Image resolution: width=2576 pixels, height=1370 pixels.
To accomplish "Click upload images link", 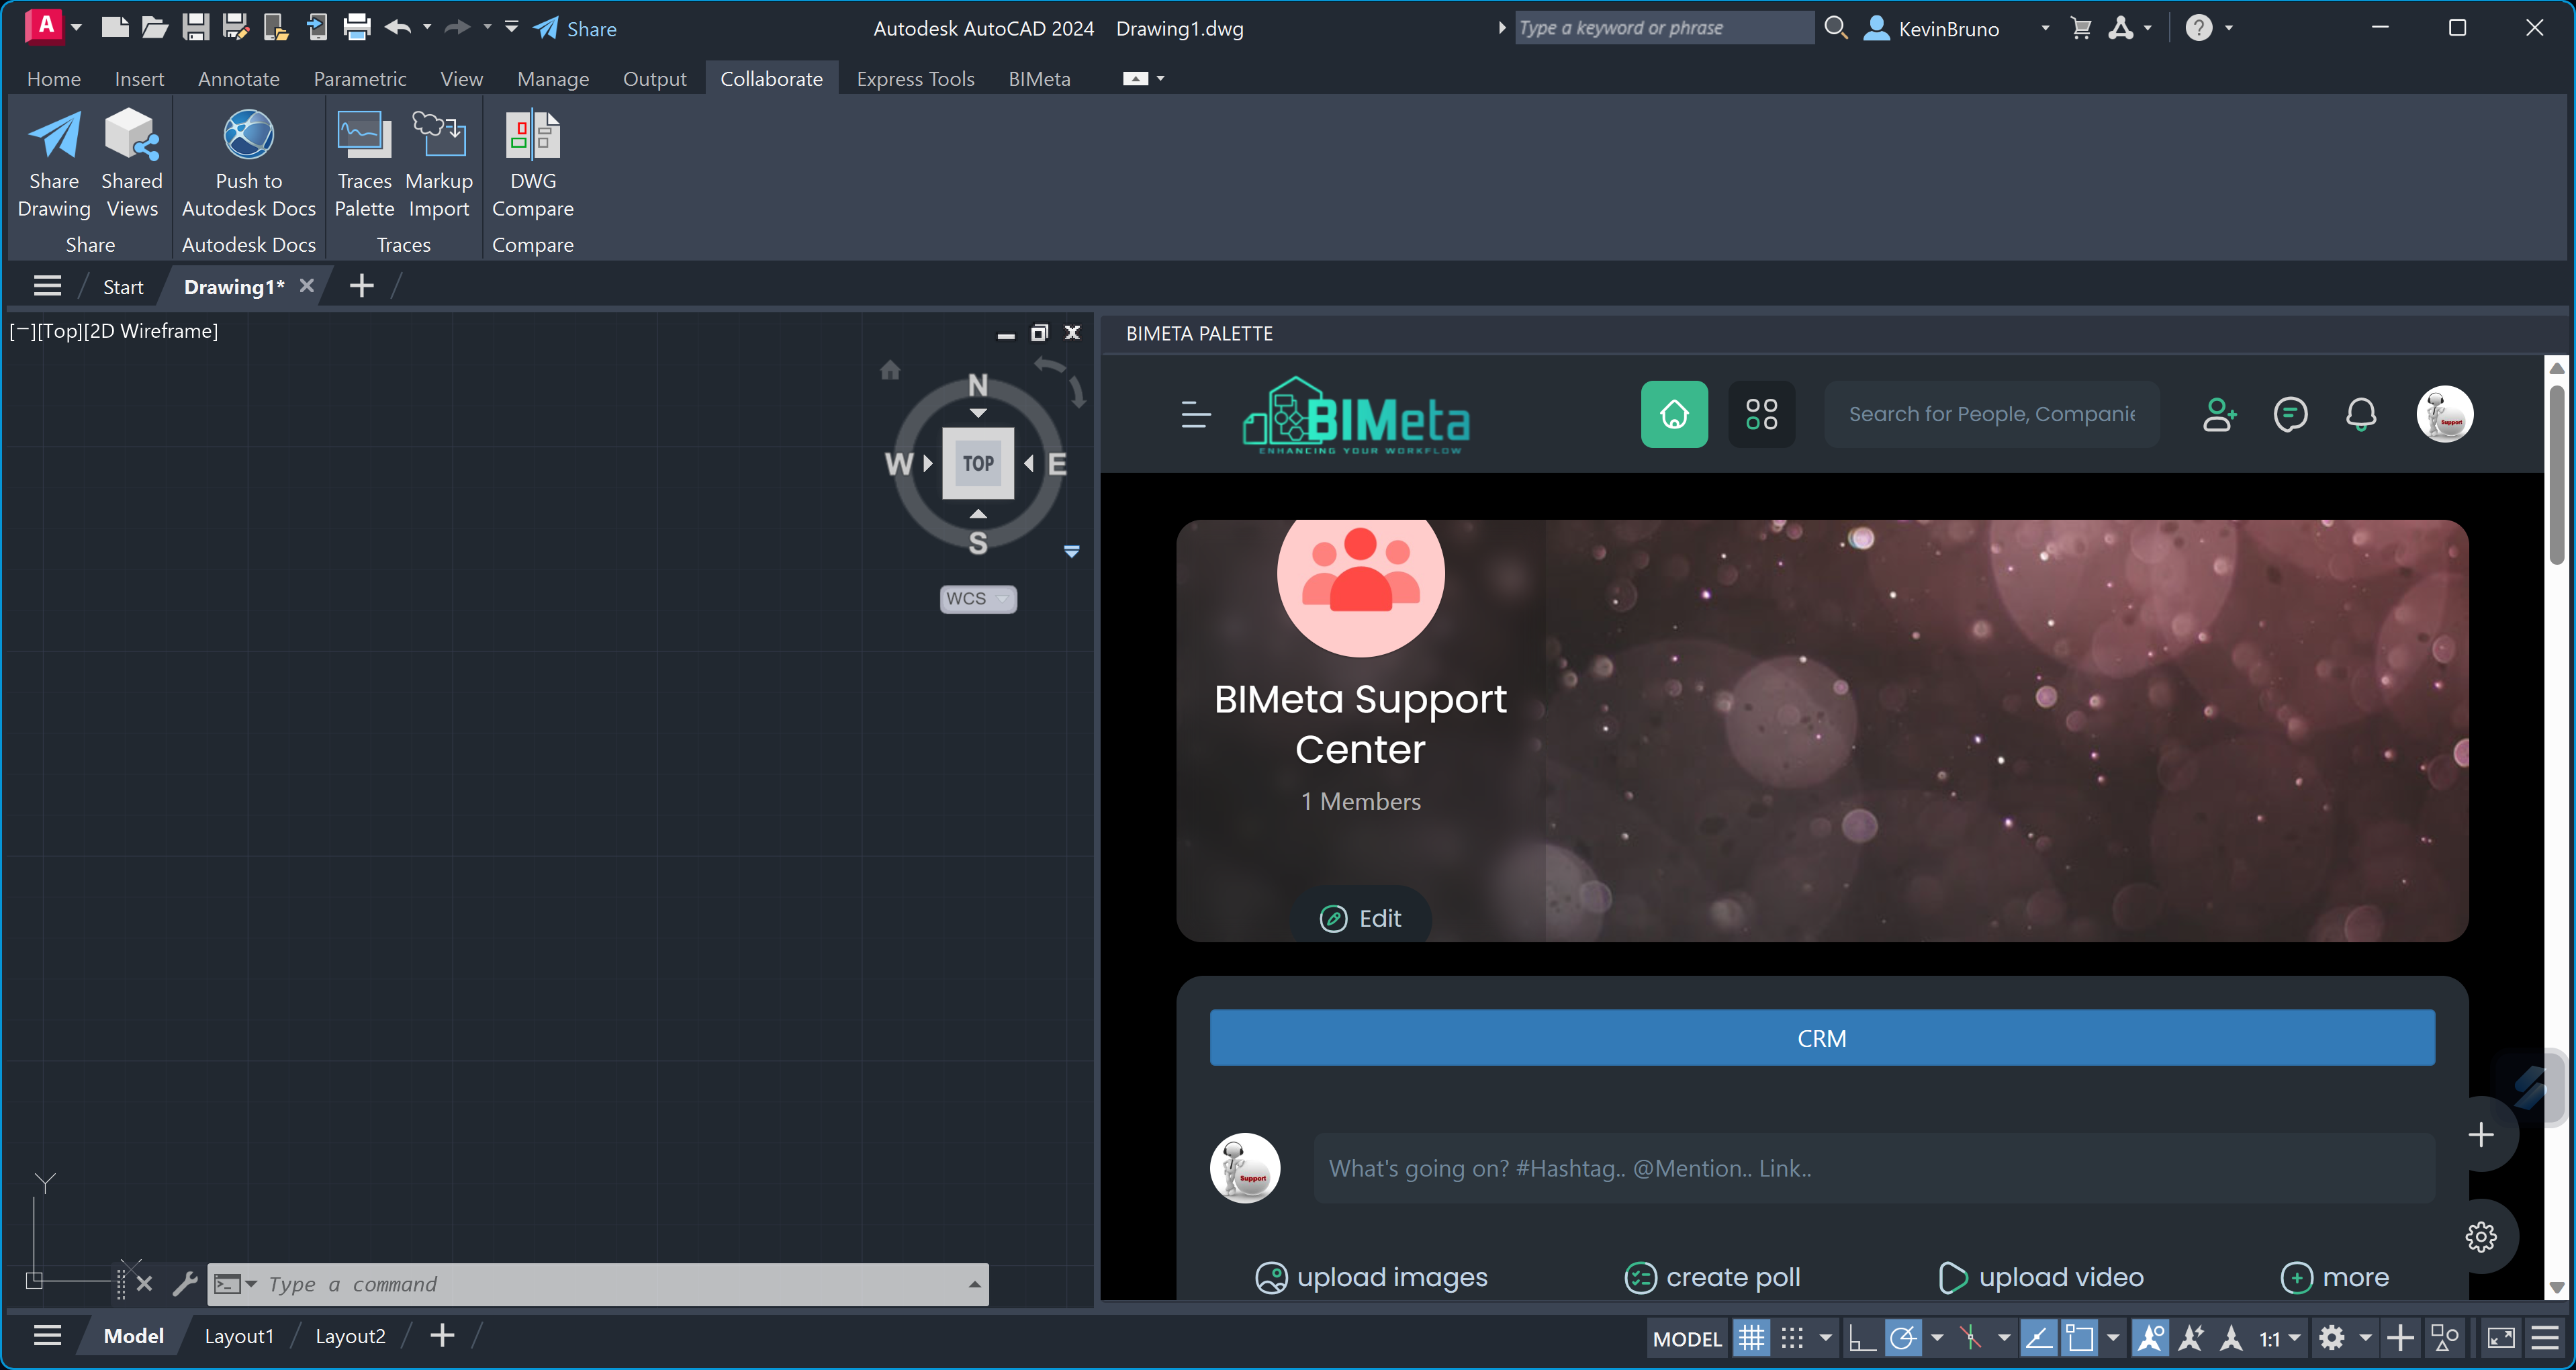I will [x=1372, y=1277].
